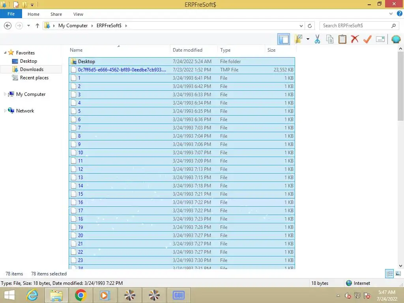Click the orange checkmark icon

coord(367,39)
